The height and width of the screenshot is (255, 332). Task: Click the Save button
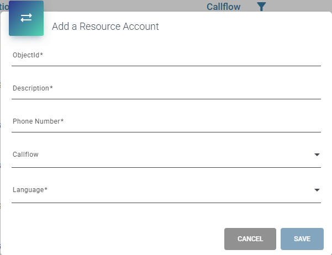point(302,239)
